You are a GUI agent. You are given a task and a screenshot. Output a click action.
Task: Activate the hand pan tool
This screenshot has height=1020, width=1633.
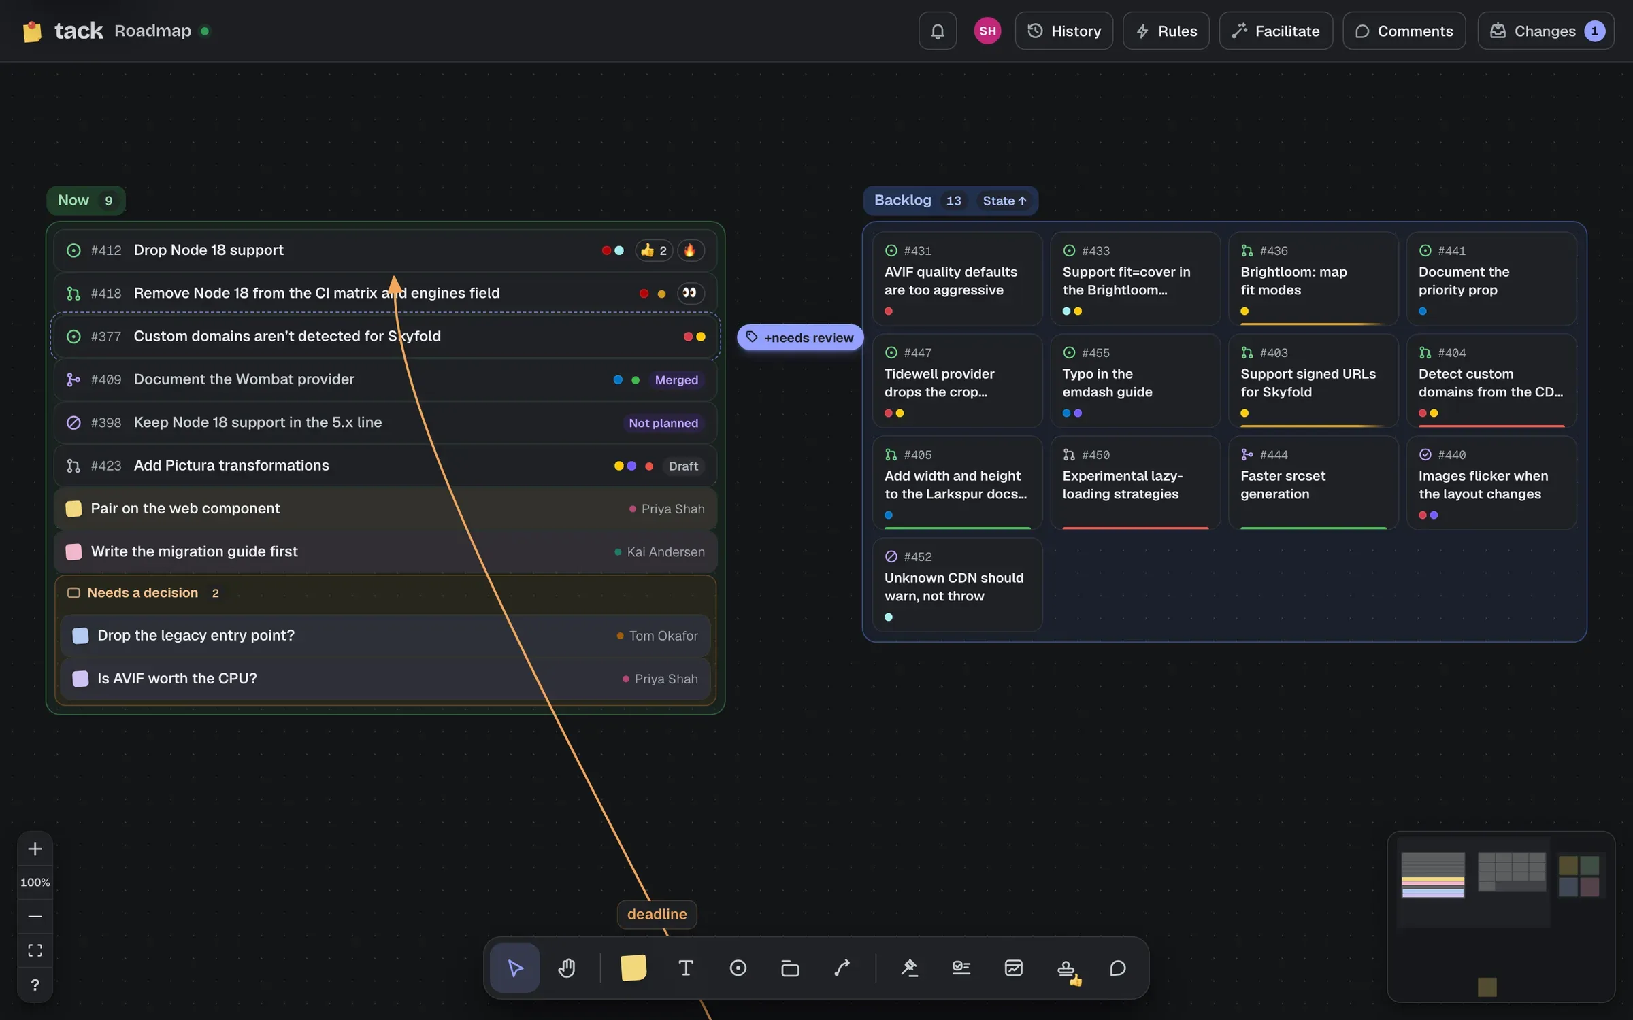(567, 968)
